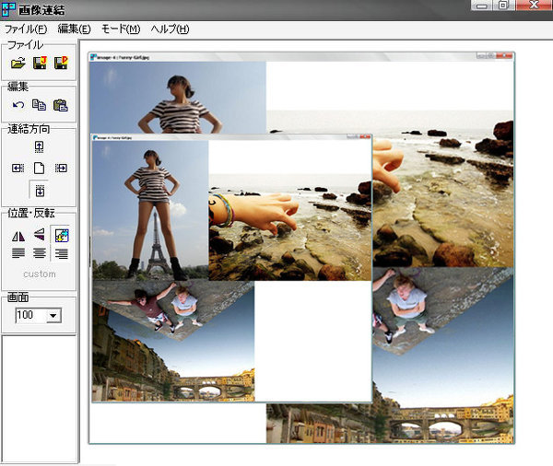Click the flip vertical mirror icon

pyautogui.click(x=39, y=236)
